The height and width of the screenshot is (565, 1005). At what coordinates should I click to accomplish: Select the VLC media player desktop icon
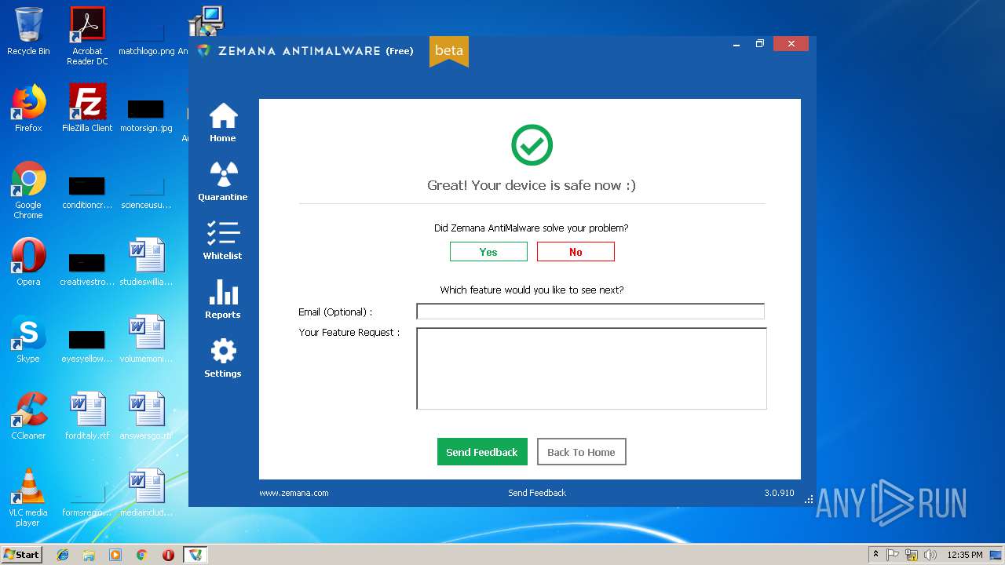point(28,498)
